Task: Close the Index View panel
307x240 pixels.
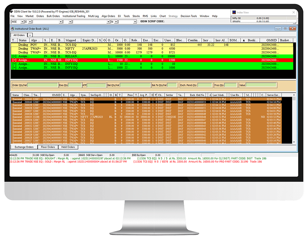Action: (293, 12)
